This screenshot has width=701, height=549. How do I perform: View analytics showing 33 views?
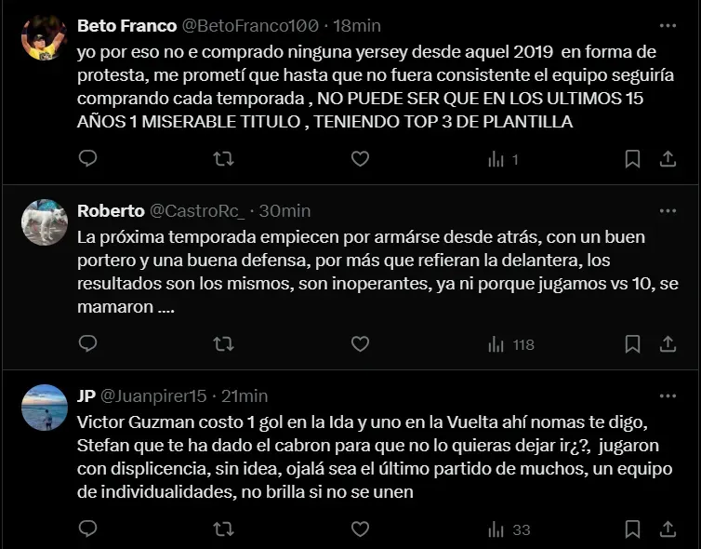(x=509, y=529)
